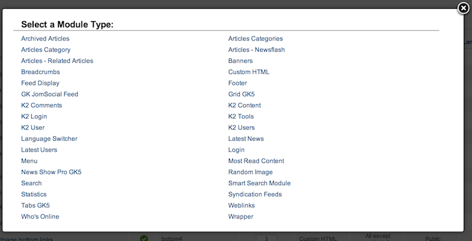Choose the Login module type
The image size is (472, 241).
click(237, 150)
